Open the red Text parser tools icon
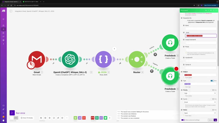 point(84,118)
